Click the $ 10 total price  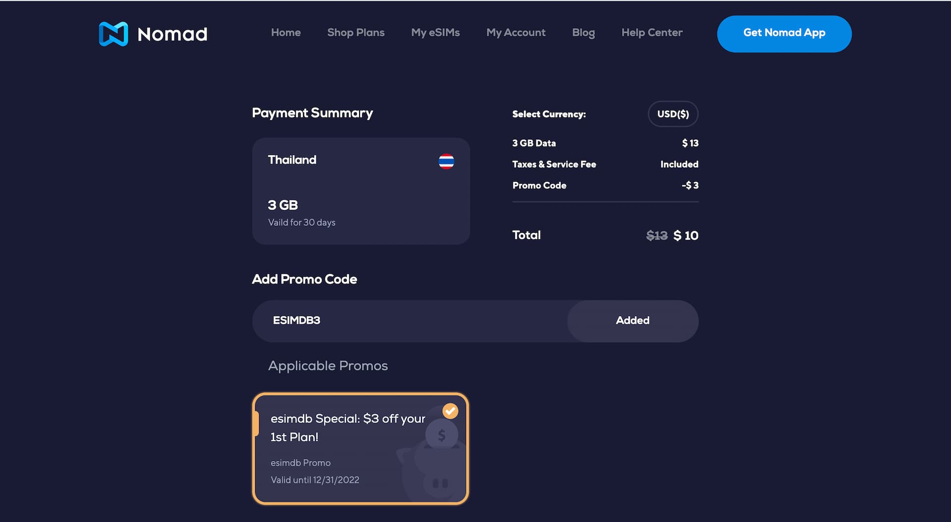[686, 236]
